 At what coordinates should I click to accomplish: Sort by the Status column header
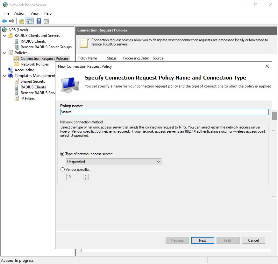[113, 58]
